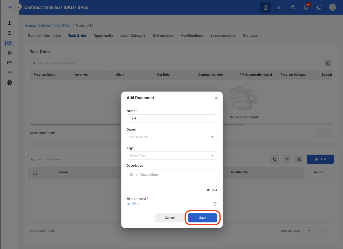Image resolution: width=343 pixels, height=249 pixels.
Task: Click the refresh icon near Add button
Action: (x=275, y=159)
